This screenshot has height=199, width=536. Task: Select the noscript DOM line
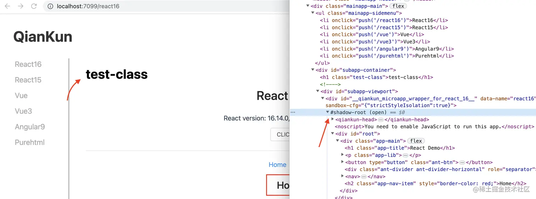[x=434, y=127]
